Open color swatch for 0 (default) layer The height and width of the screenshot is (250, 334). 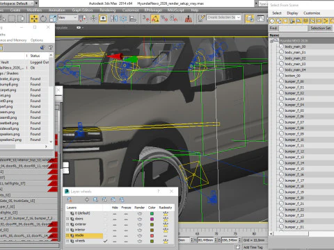152,213
